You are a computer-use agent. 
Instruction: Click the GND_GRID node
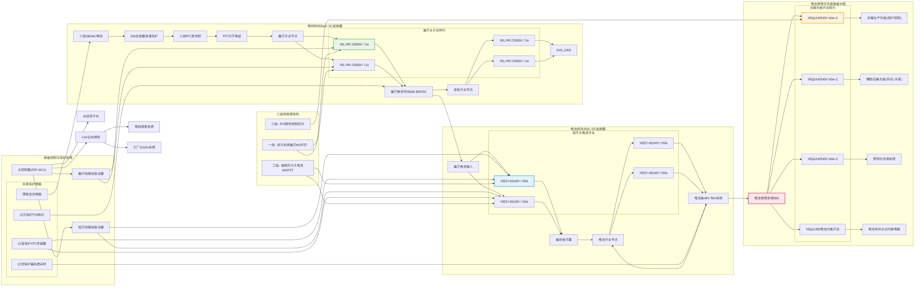564,50
